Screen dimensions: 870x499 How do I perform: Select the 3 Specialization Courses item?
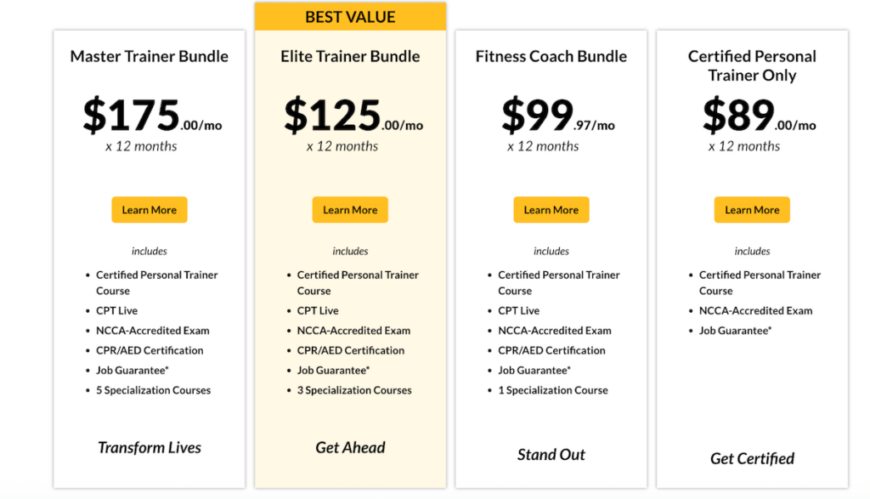354,390
